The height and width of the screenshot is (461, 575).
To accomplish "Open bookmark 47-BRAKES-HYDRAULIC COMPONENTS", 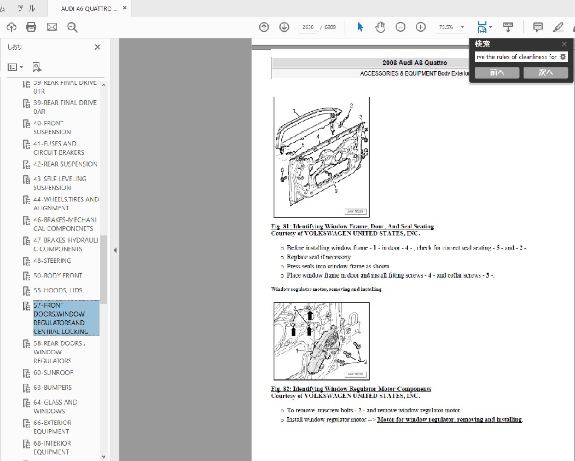I will pyautogui.click(x=66, y=244).
